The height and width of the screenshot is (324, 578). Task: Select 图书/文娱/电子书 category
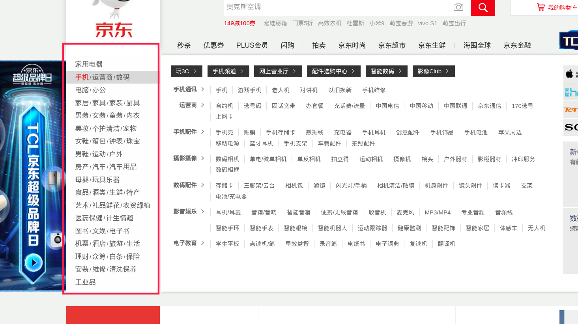[x=102, y=231]
